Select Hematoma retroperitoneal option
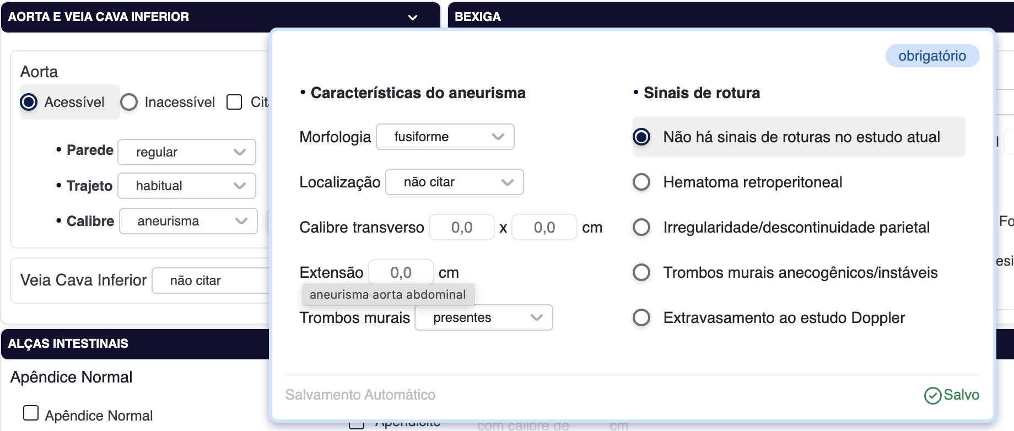The height and width of the screenshot is (431, 1014). [x=641, y=182]
